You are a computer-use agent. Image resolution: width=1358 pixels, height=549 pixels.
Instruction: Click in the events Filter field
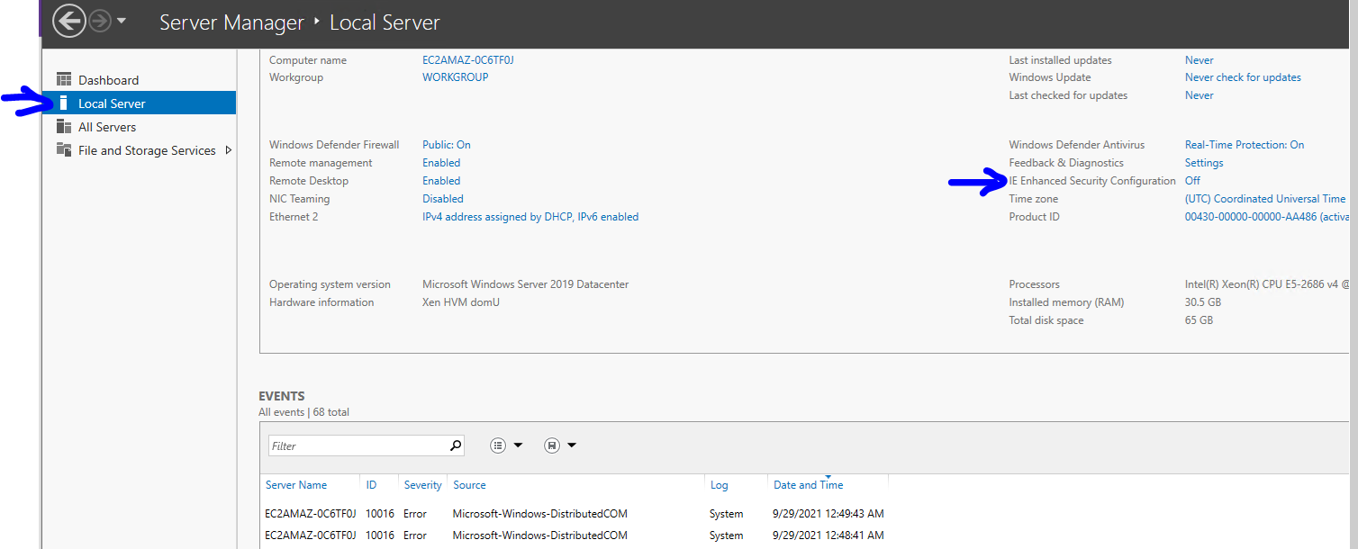[x=358, y=445]
